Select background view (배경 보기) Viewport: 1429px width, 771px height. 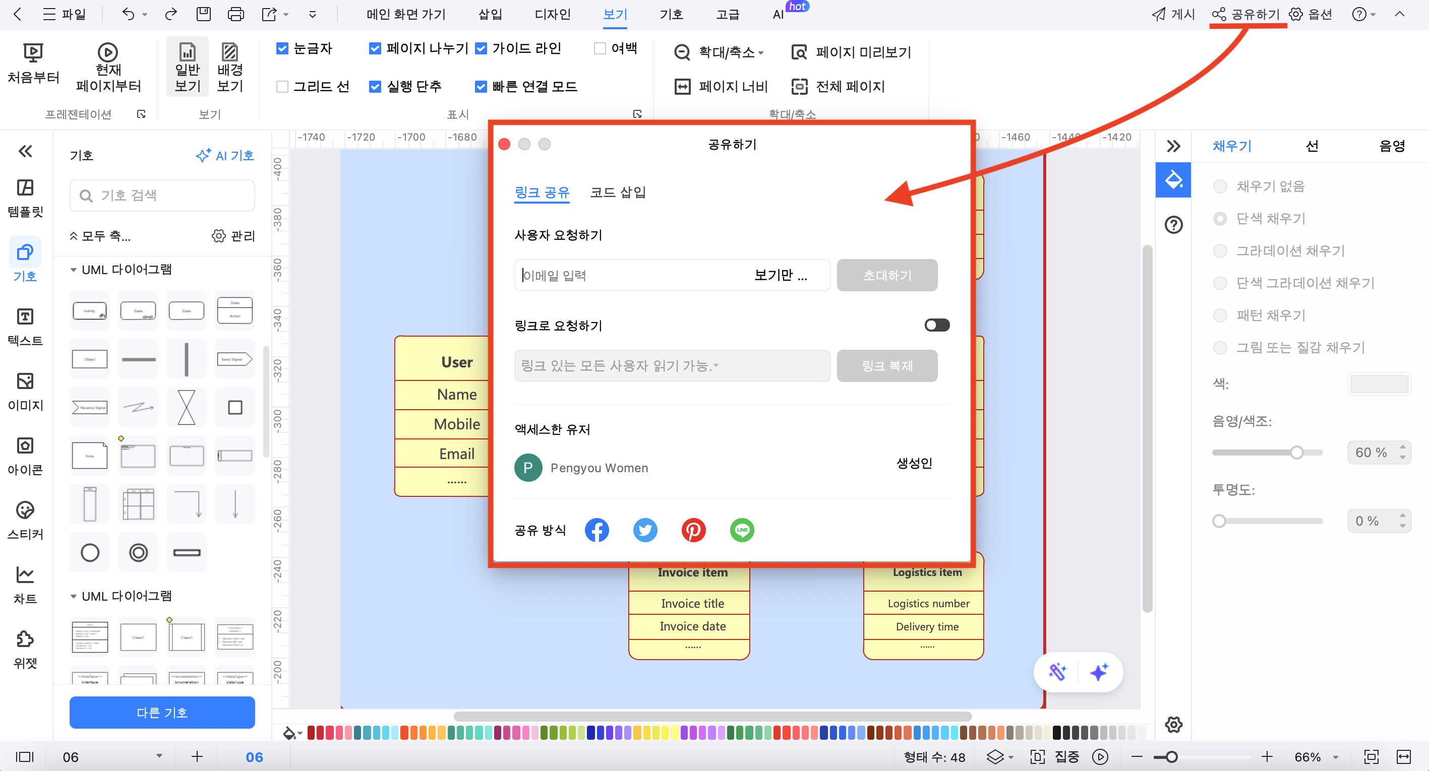[229, 68]
